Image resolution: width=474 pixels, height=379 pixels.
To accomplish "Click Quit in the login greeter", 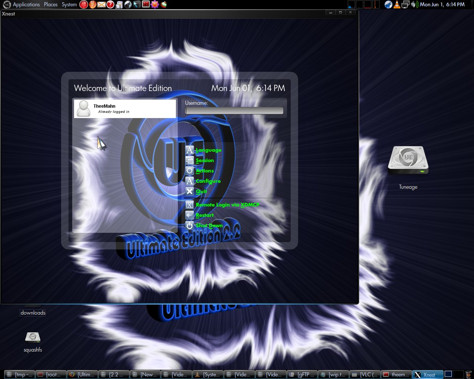I will coord(201,191).
